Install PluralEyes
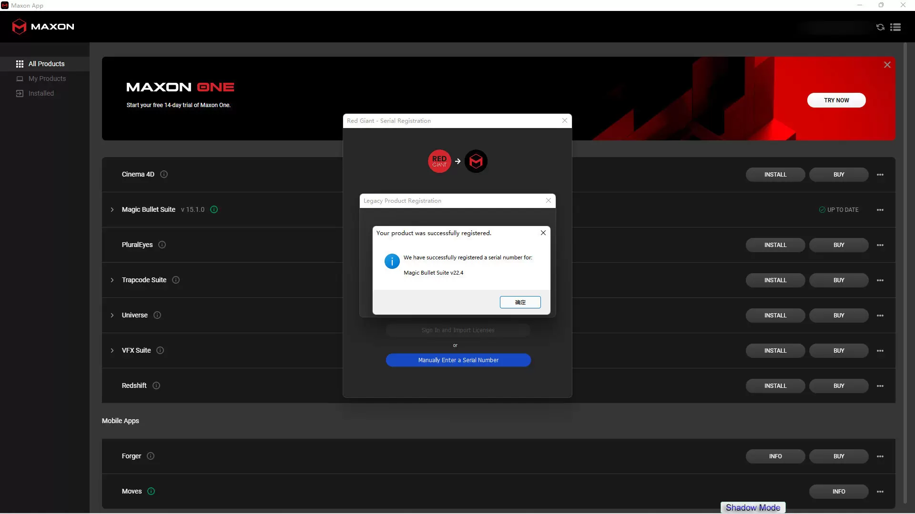This screenshot has height=514, width=915. click(x=775, y=245)
